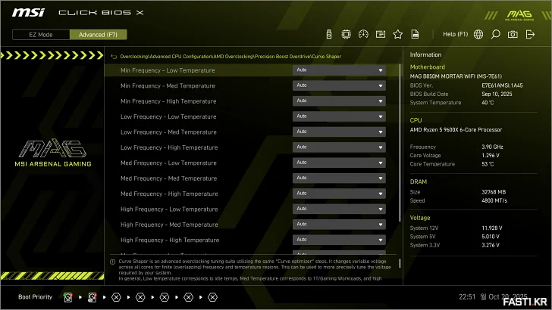
Task: Click the back arrow before breadcrumb path
Action: 114,57
